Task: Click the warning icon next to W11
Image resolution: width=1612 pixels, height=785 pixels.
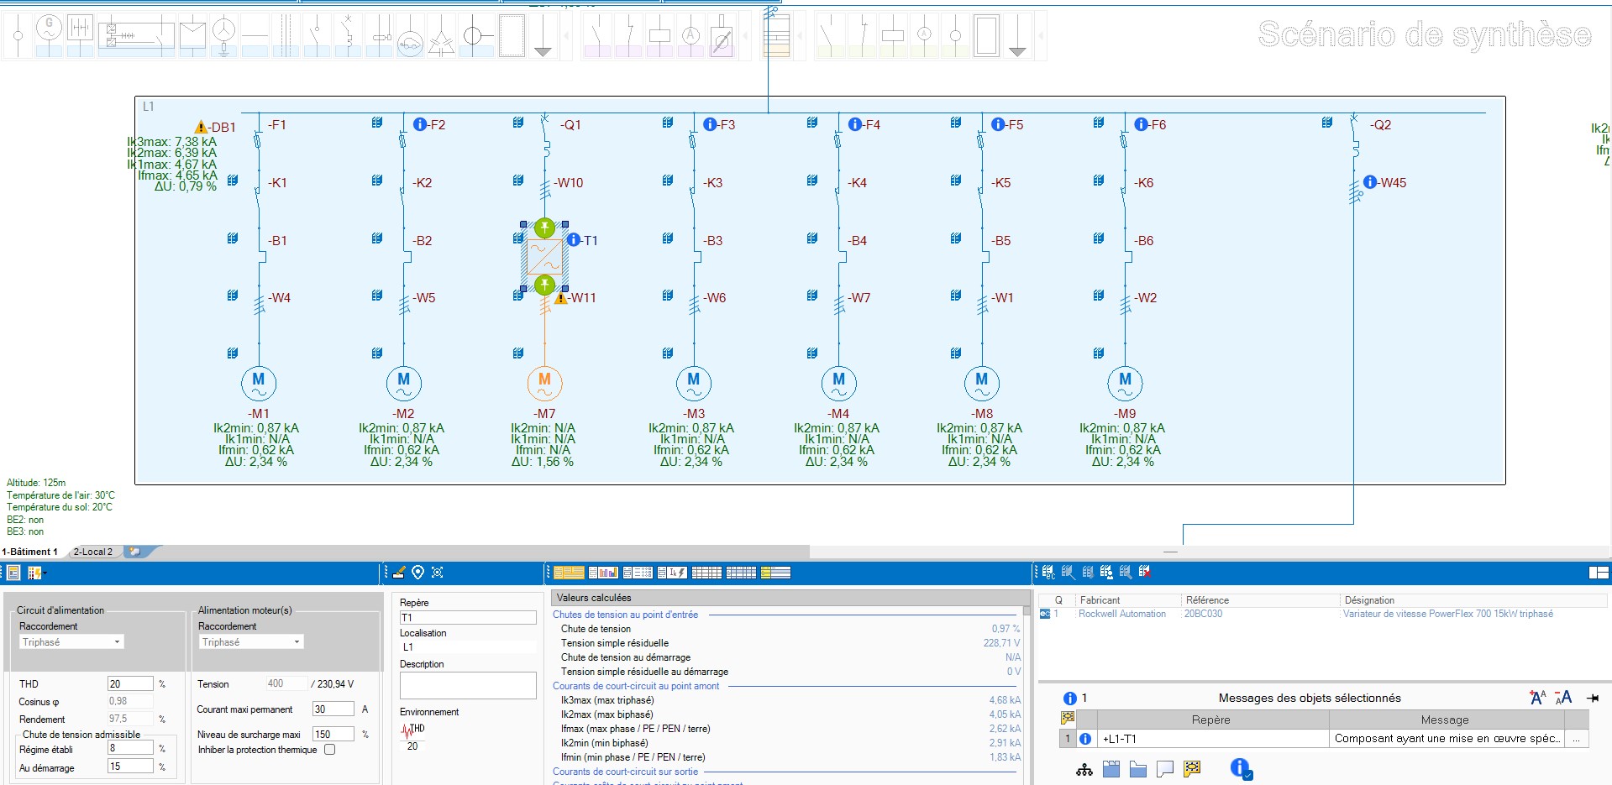Action: point(561,298)
